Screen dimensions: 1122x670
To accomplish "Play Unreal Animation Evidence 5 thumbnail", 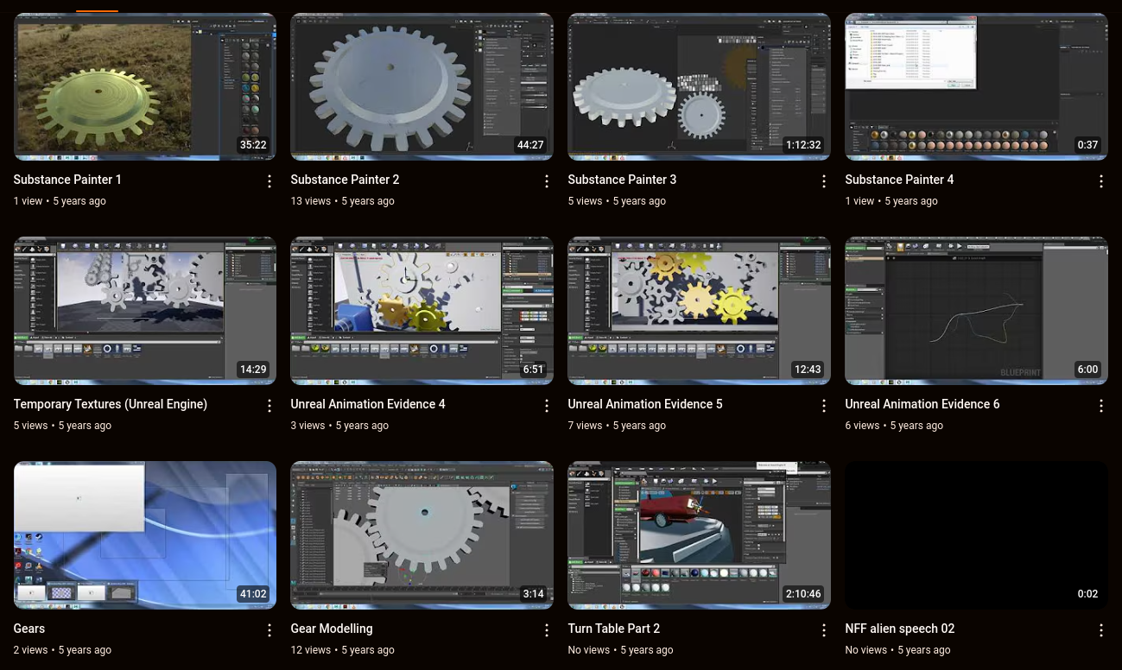I will 700,311.
